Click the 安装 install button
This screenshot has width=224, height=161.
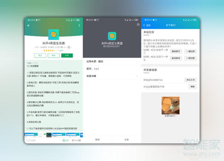click(127, 140)
